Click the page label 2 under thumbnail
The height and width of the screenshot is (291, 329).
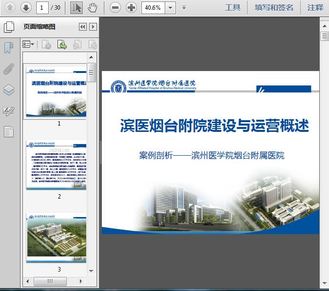59,196
